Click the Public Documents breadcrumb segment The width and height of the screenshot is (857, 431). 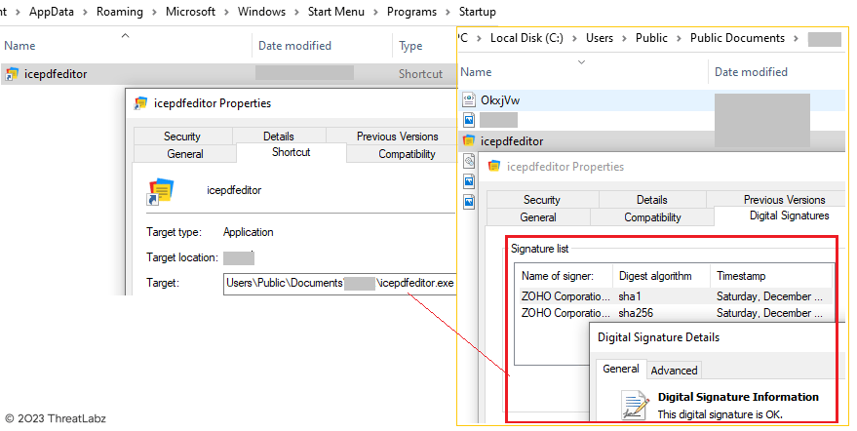tap(736, 38)
